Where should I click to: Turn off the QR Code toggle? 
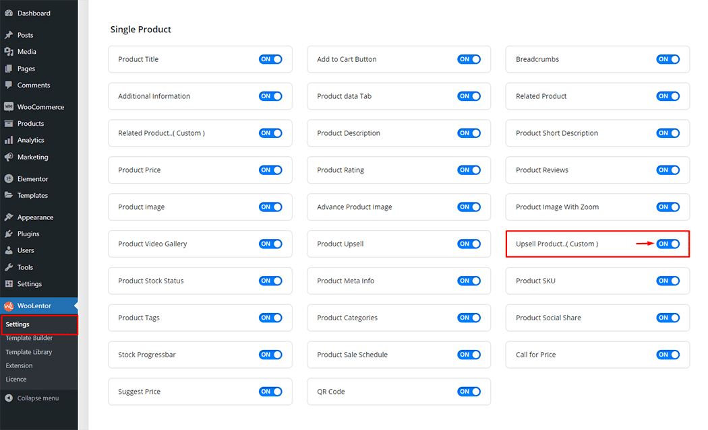coord(469,392)
